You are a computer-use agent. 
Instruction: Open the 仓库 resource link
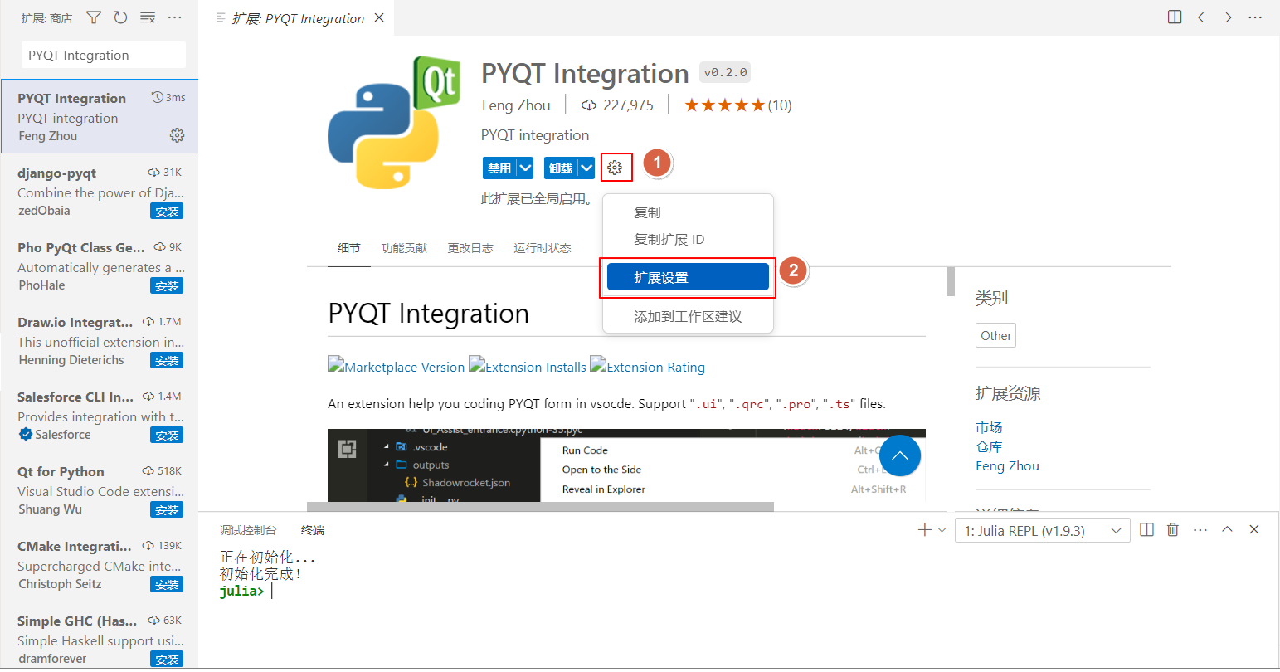click(989, 446)
